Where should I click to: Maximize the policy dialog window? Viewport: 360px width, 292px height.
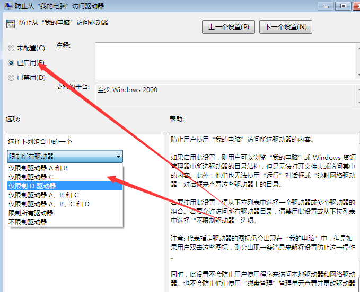pos(343,6)
